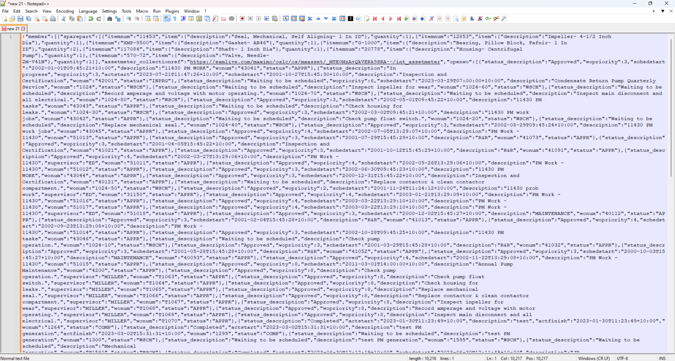This screenshot has width=675, height=361.
Task: Start macro recording with red dot icon
Action: click(x=242, y=19)
